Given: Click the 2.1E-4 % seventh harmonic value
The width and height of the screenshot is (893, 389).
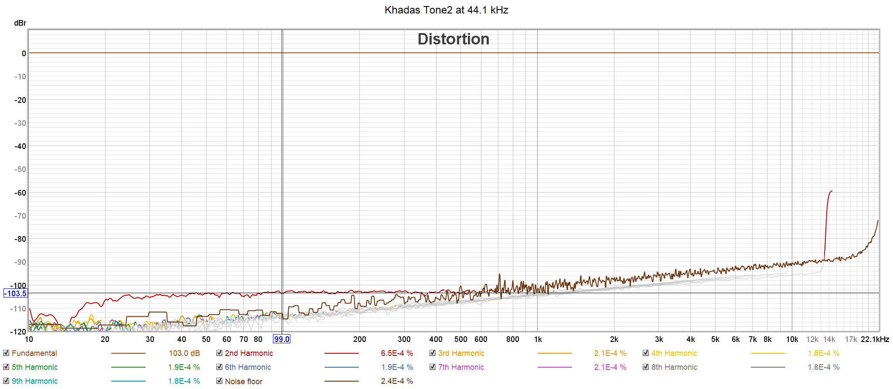Looking at the screenshot, I should pyautogui.click(x=610, y=367).
